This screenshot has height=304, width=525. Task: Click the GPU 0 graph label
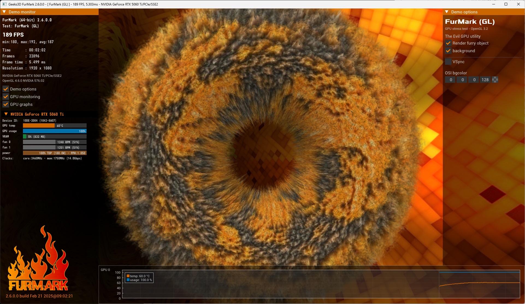[x=105, y=270]
